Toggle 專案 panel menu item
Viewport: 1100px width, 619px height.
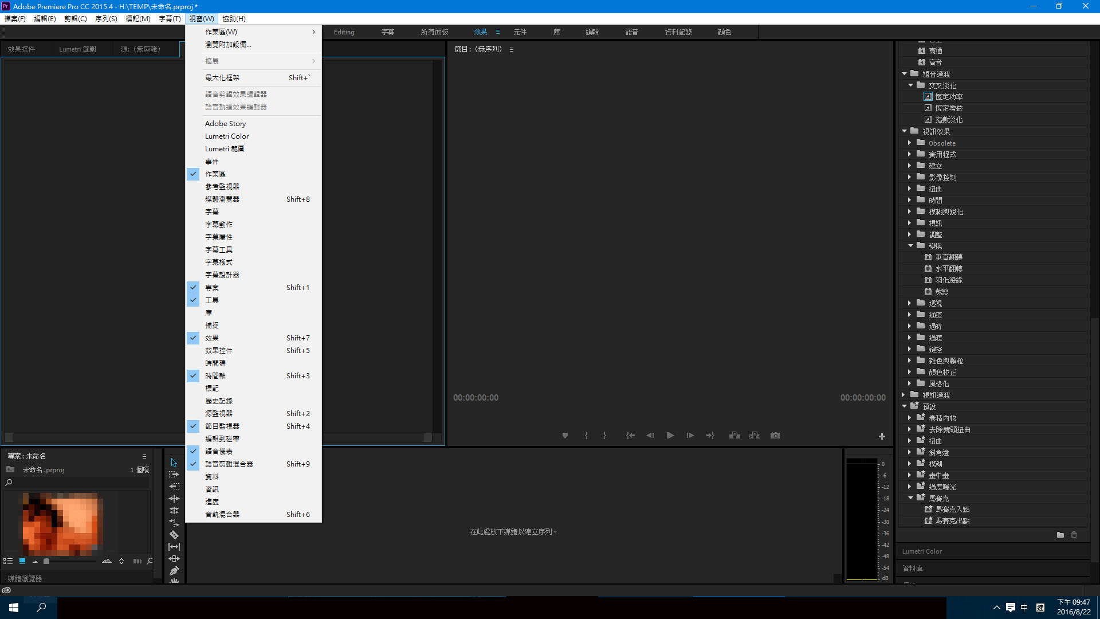point(253,287)
